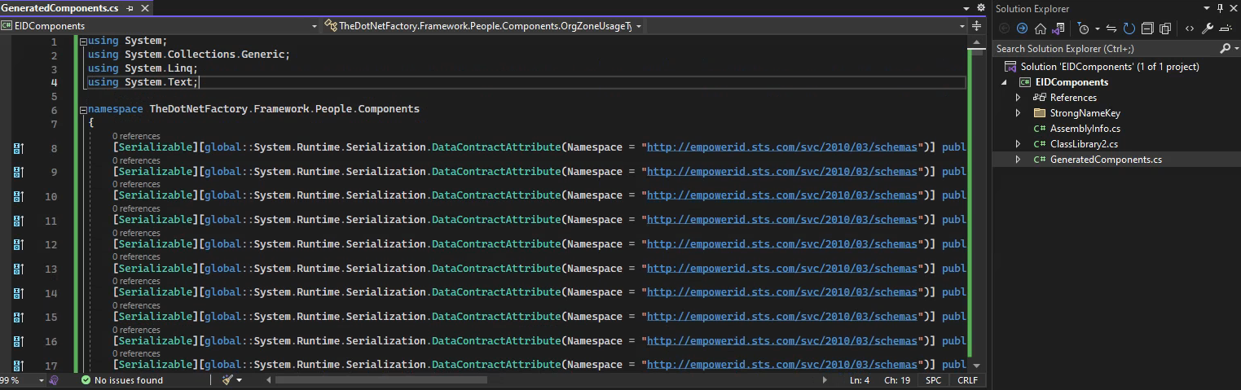
Task: Open the editor tab list dropdown arrow
Action: pos(967,8)
